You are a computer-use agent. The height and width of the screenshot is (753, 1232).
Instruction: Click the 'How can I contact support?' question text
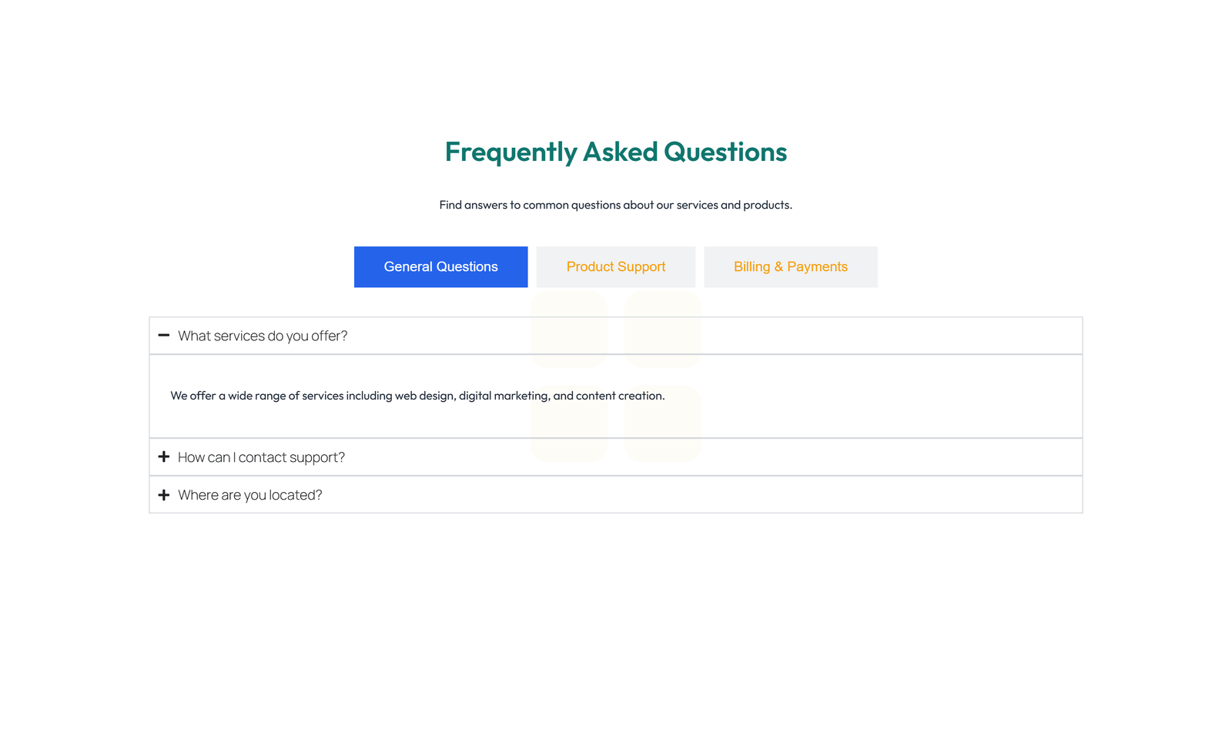point(261,457)
